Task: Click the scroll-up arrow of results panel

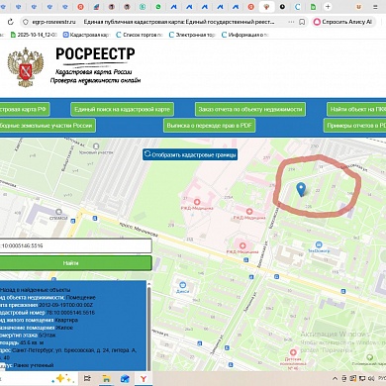Action: [148, 284]
